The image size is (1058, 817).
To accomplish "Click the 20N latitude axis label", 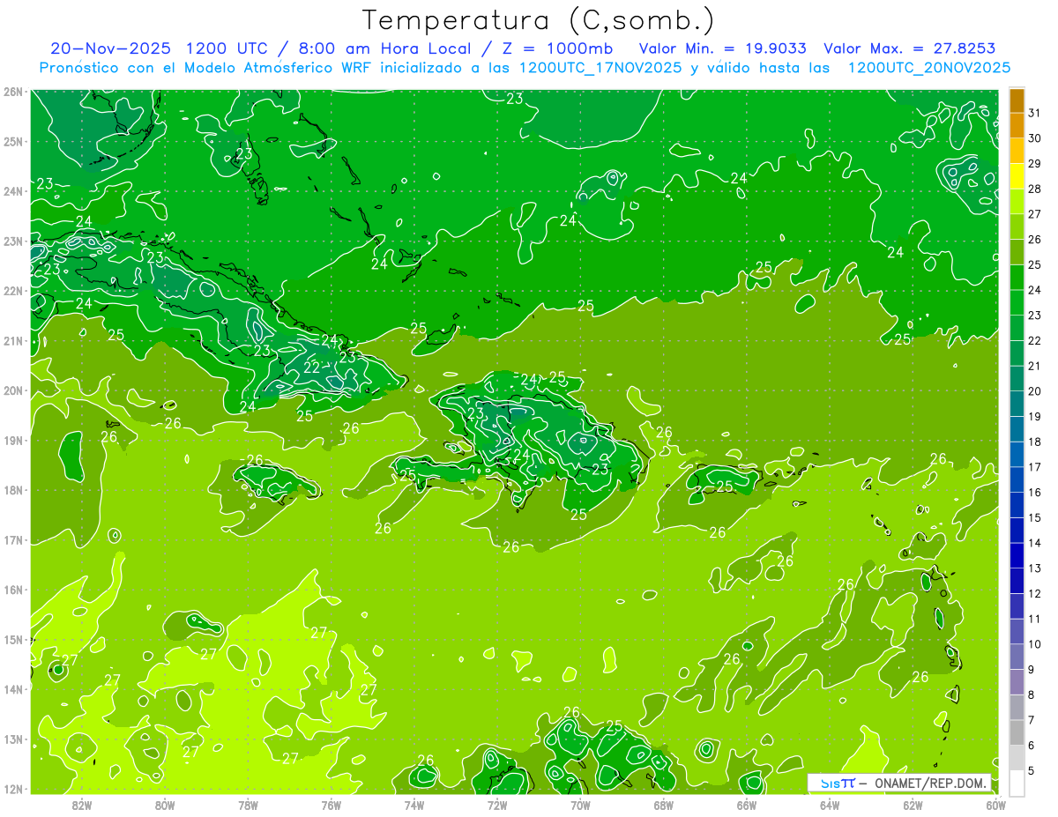I will click(x=12, y=390).
